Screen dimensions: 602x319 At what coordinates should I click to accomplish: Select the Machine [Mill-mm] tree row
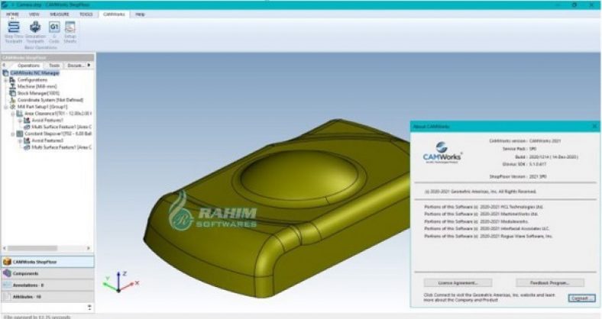(34, 86)
